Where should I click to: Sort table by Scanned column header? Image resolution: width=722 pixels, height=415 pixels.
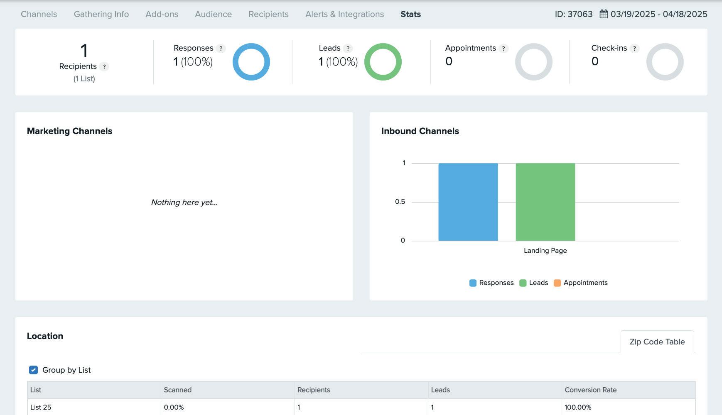coord(177,390)
